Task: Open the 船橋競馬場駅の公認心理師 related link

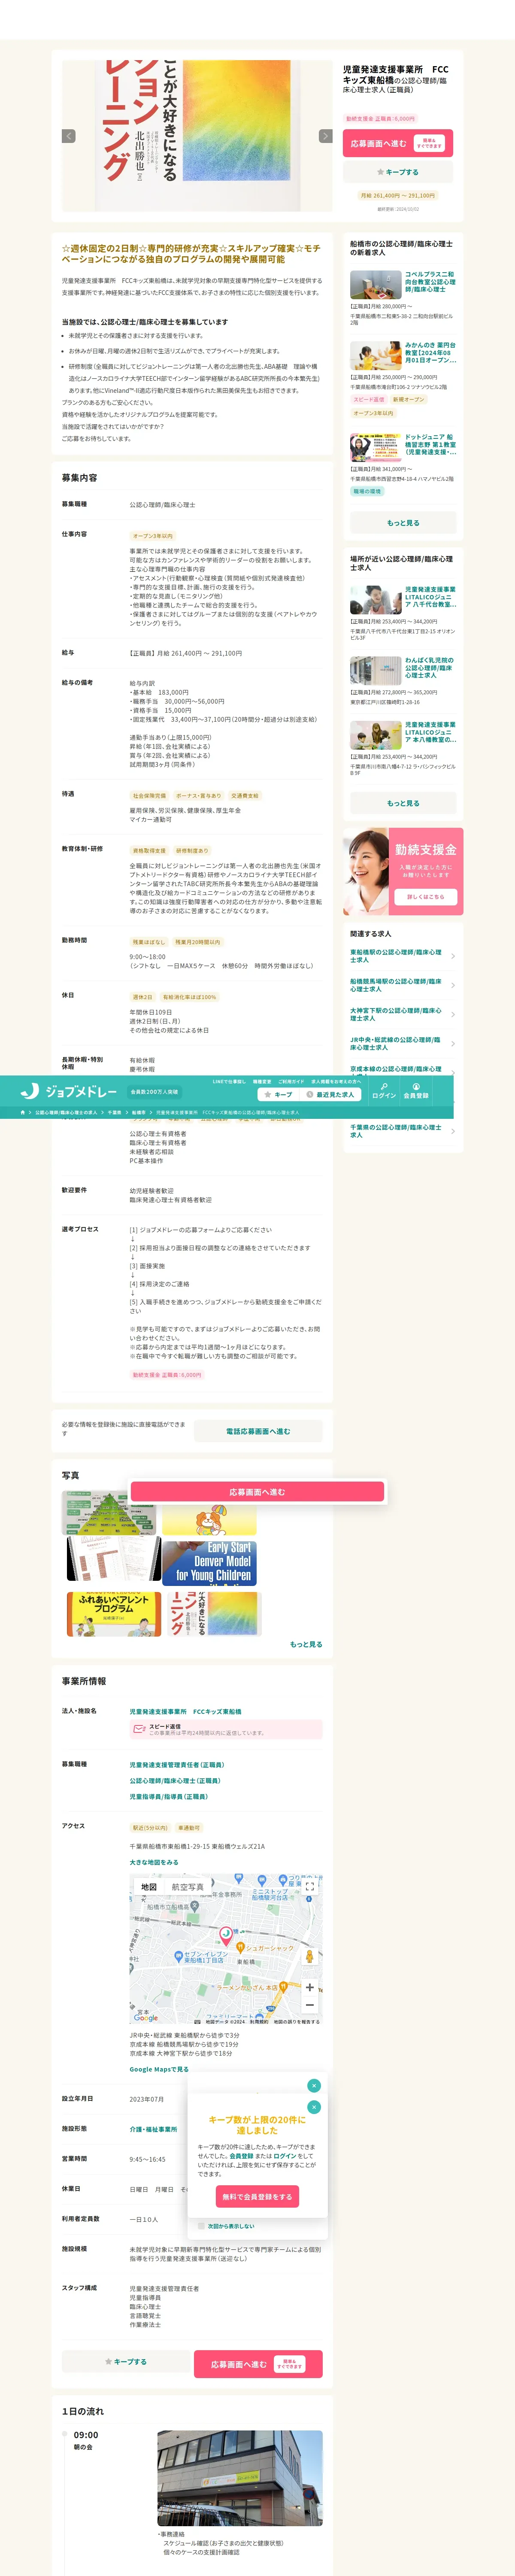Action: [402, 985]
